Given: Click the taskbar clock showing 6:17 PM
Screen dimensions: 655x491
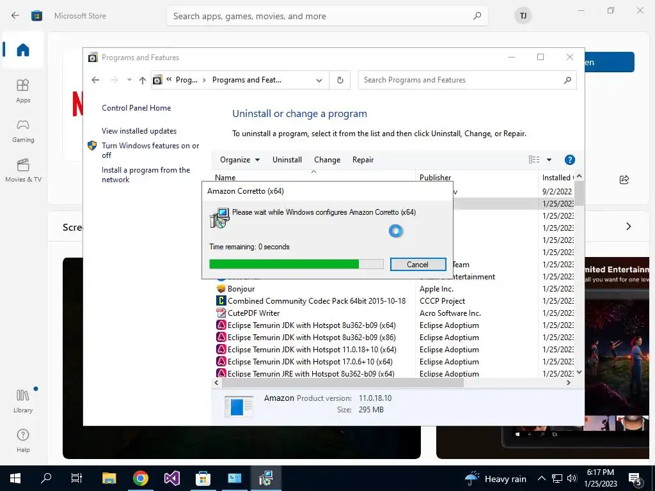Looking at the screenshot, I should 600,478.
